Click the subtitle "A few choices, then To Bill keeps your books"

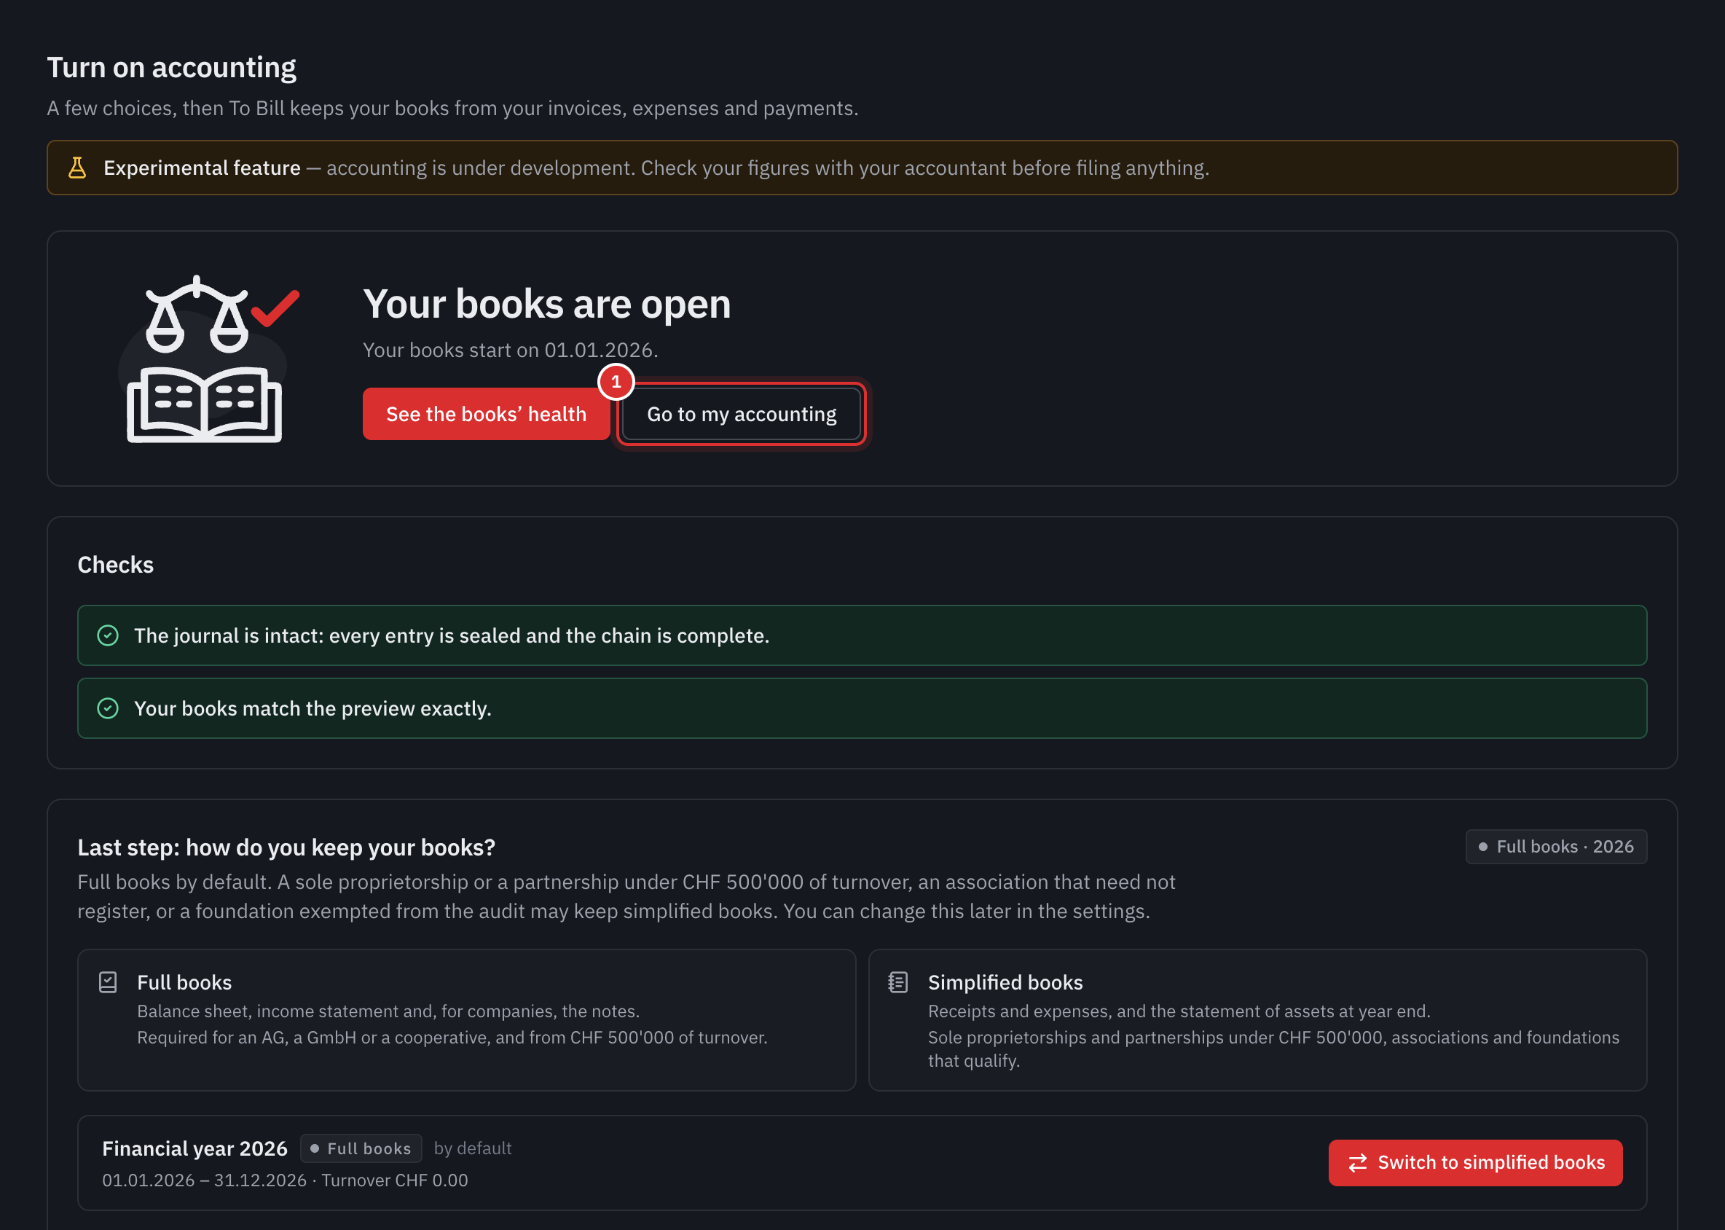[453, 109]
